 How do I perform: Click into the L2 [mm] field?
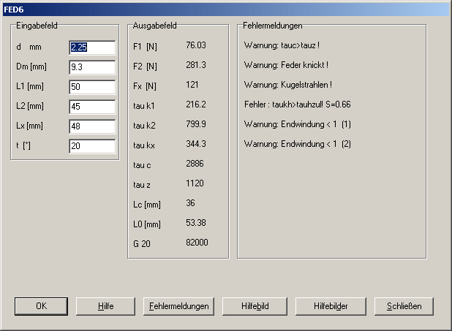(x=92, y=107)
